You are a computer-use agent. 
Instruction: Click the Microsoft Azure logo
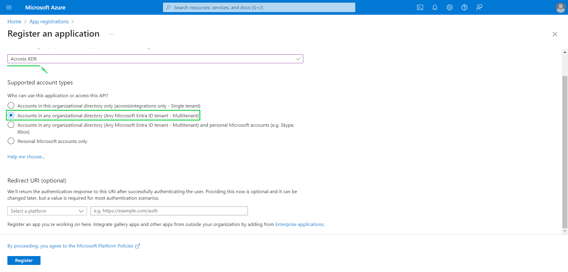coord(45,7)
